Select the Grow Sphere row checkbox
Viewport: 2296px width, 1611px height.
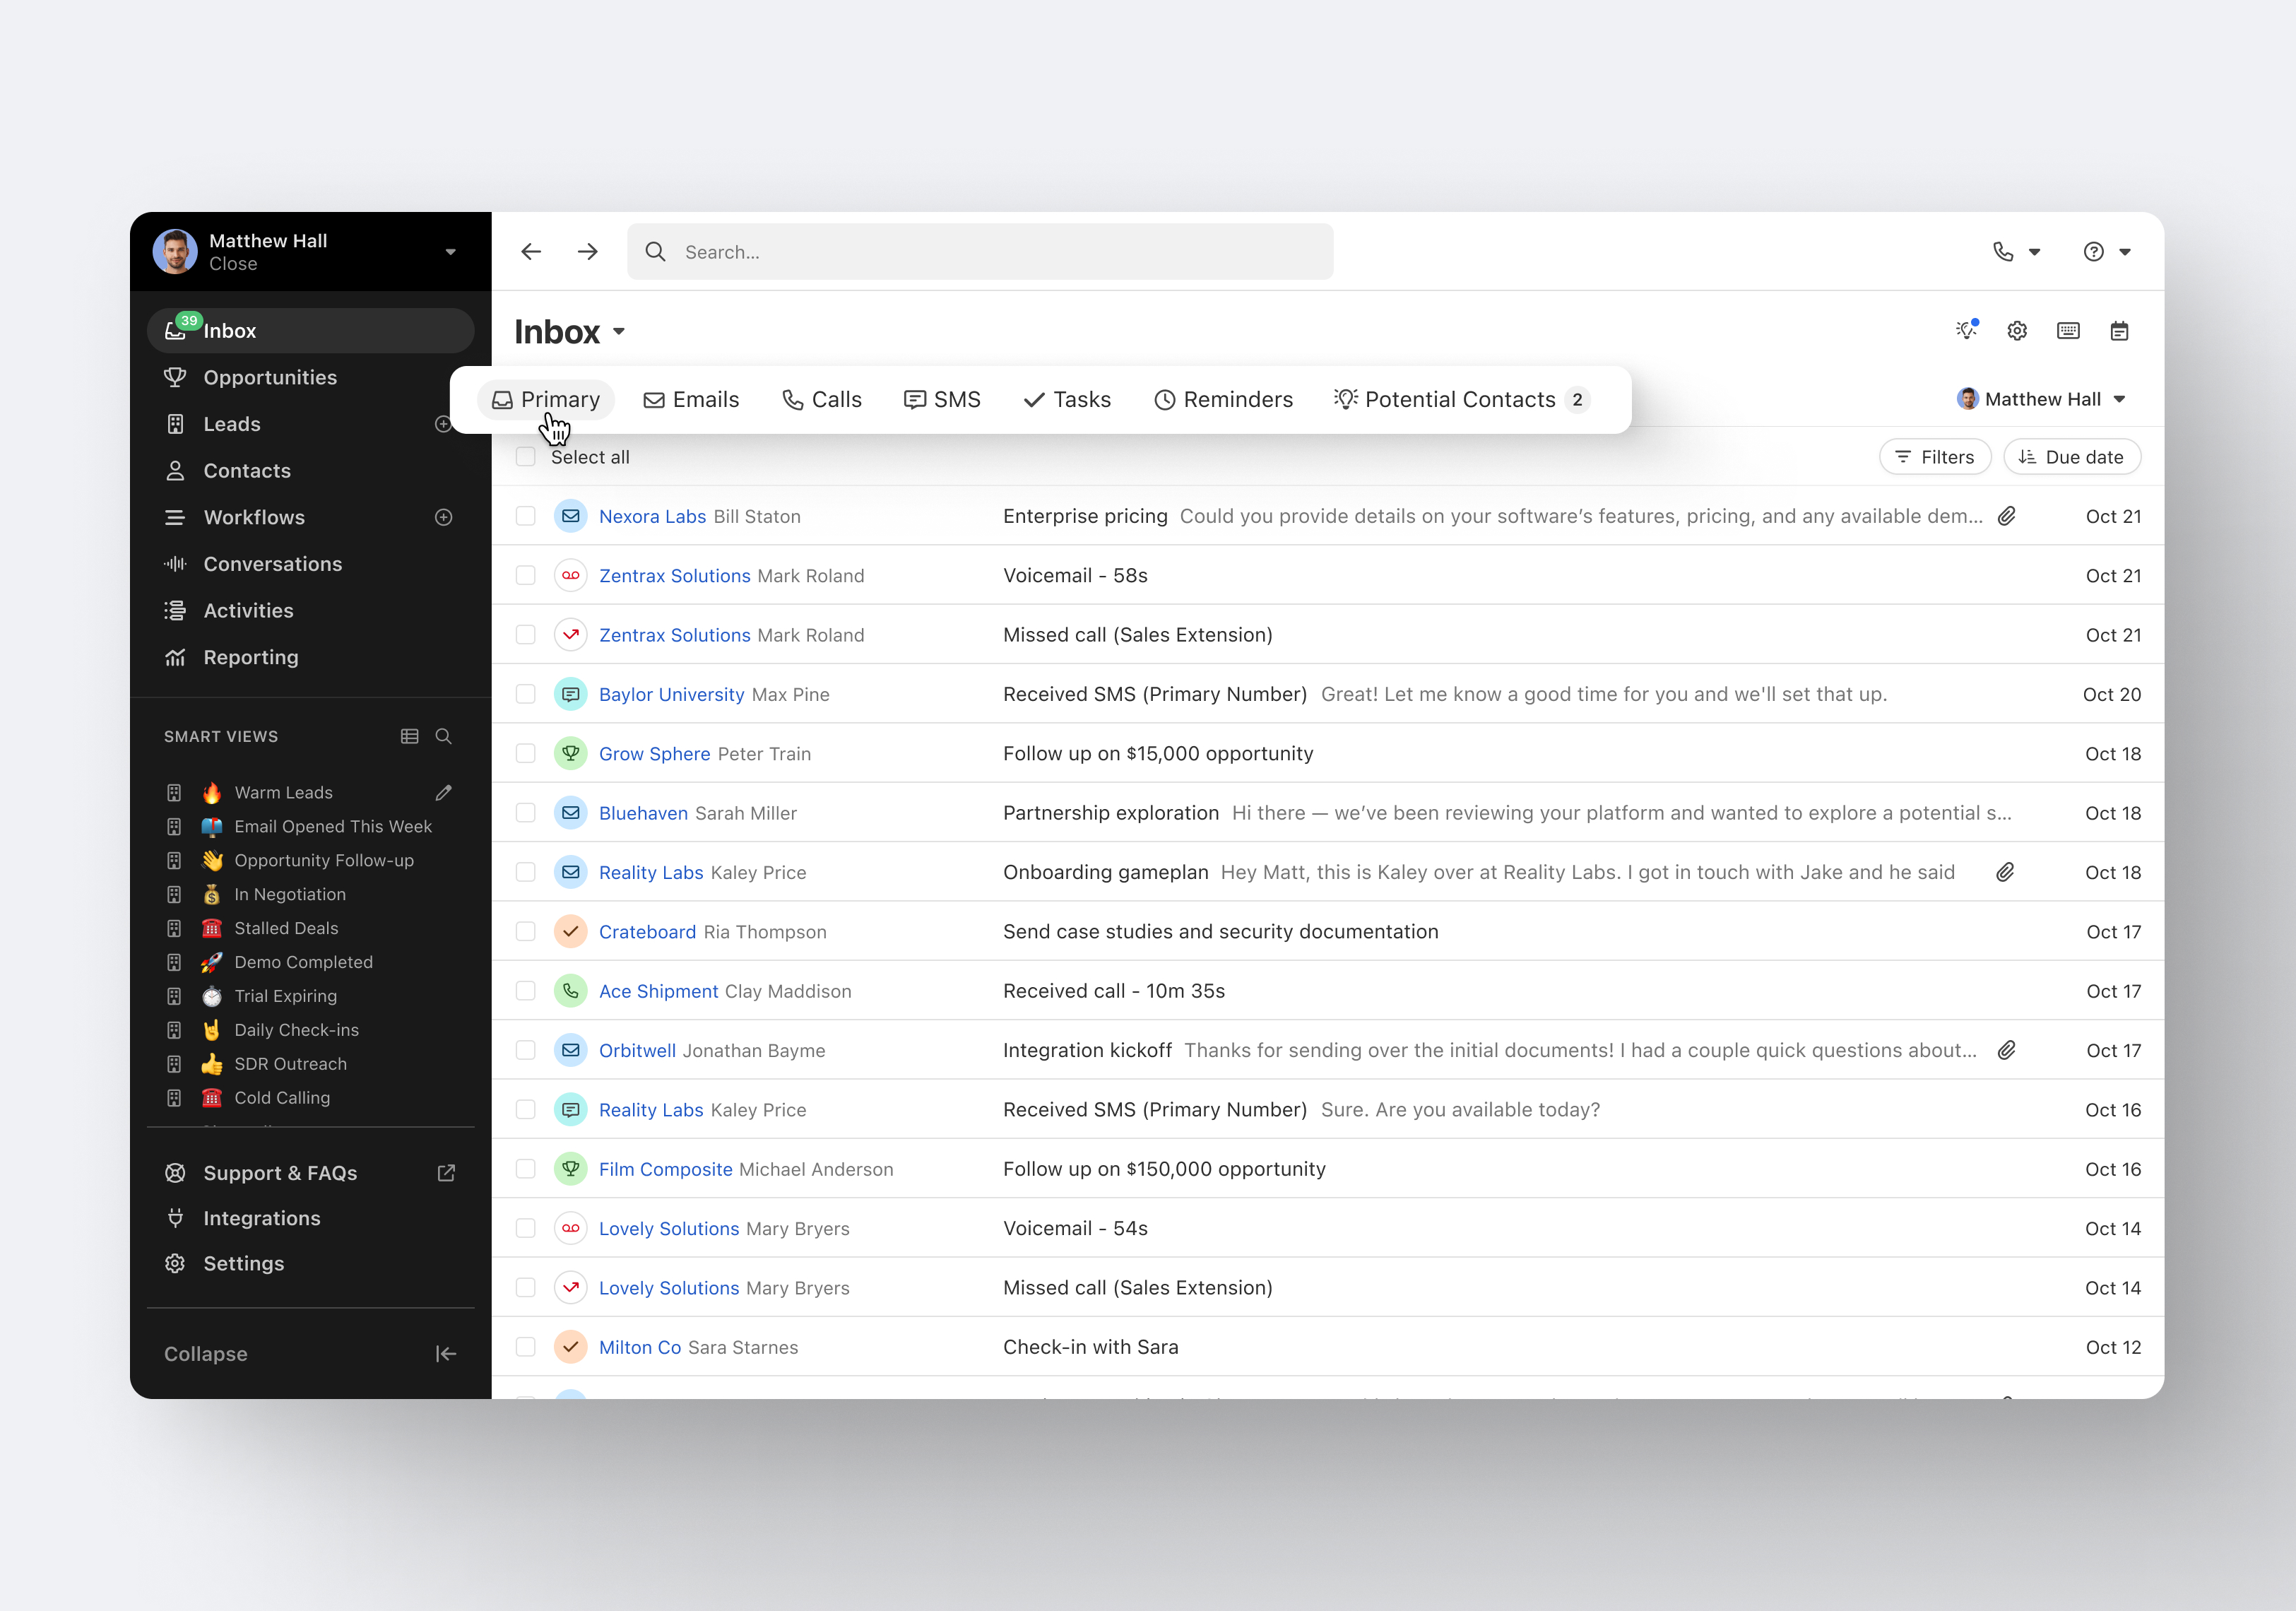point(525,754)
